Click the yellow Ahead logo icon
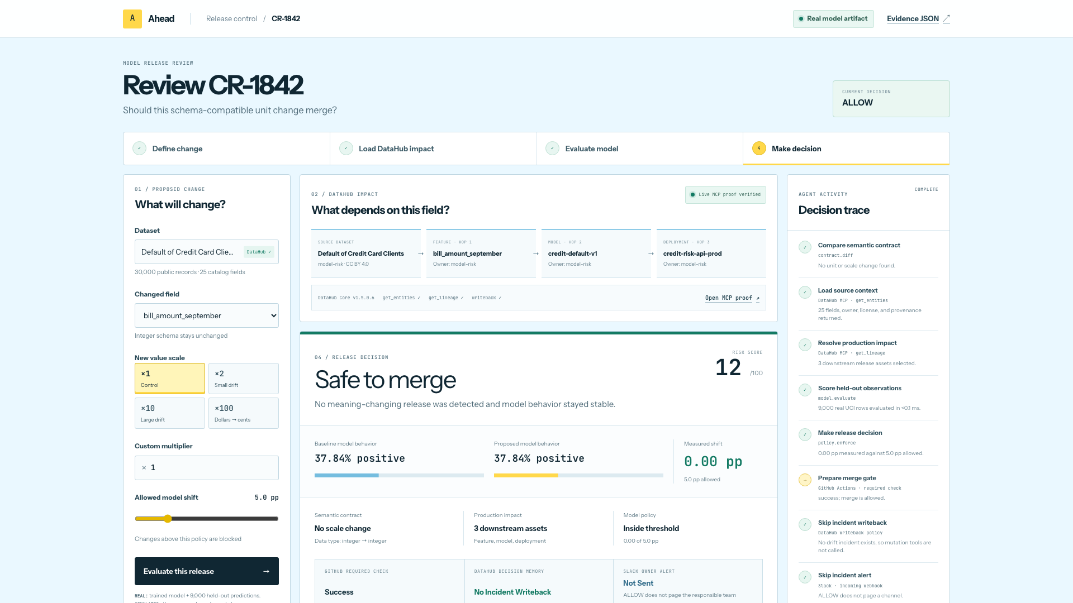This screenshot has height=603, width=1073. click(132, 18)
